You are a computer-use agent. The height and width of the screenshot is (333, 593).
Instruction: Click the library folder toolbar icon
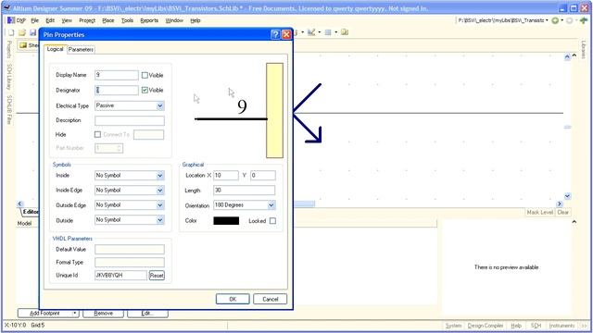coord(345,32)
